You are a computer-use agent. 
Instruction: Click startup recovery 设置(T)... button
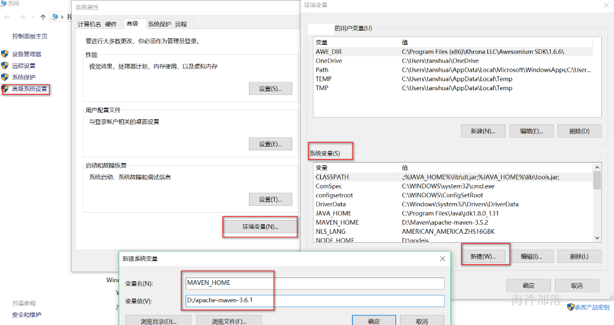click(x=271, y=199)
